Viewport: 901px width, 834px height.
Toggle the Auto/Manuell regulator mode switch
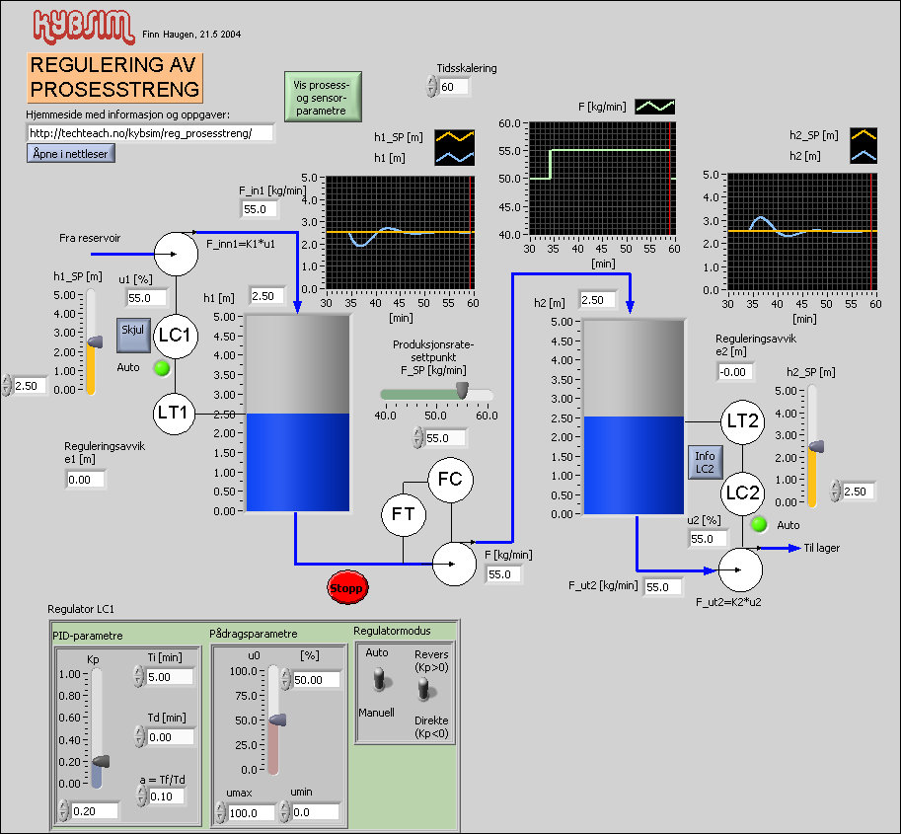(x=377, y=680)
